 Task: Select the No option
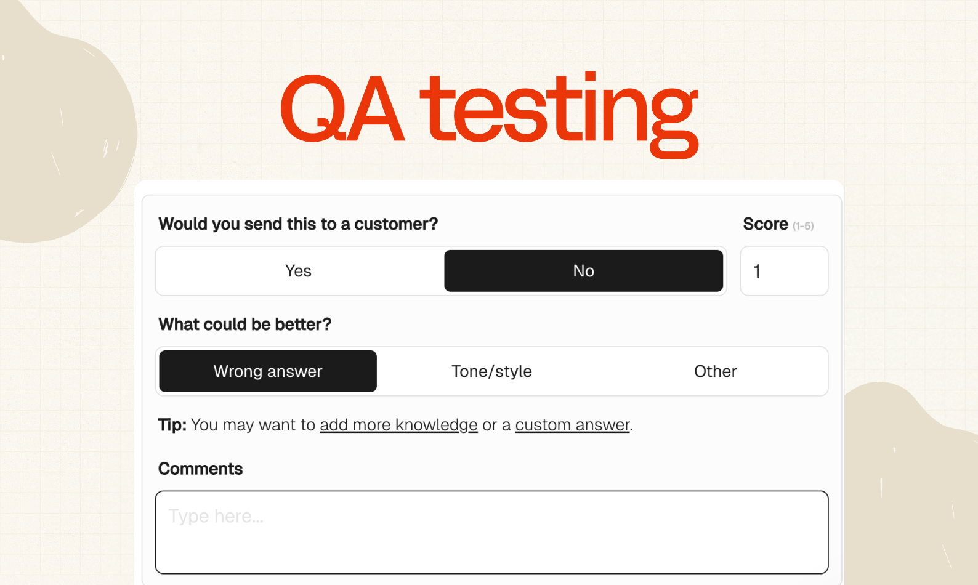click(583, 271)
